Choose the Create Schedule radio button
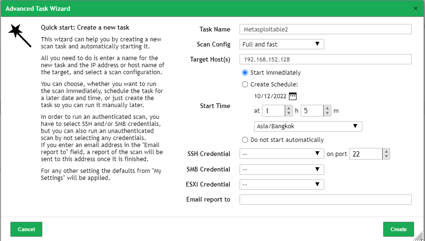Image resolution: width=425 pixels, height=241 pixels. coord(245,85)
